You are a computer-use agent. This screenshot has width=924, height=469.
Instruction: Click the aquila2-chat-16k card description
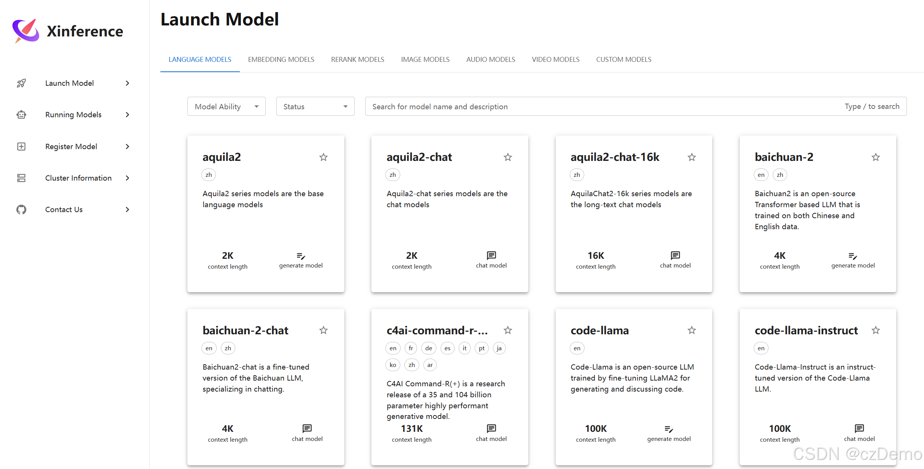[631, 199]
